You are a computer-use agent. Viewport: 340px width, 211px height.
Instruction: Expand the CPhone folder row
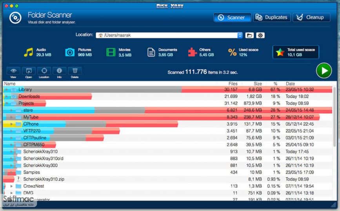pos(11,124)
